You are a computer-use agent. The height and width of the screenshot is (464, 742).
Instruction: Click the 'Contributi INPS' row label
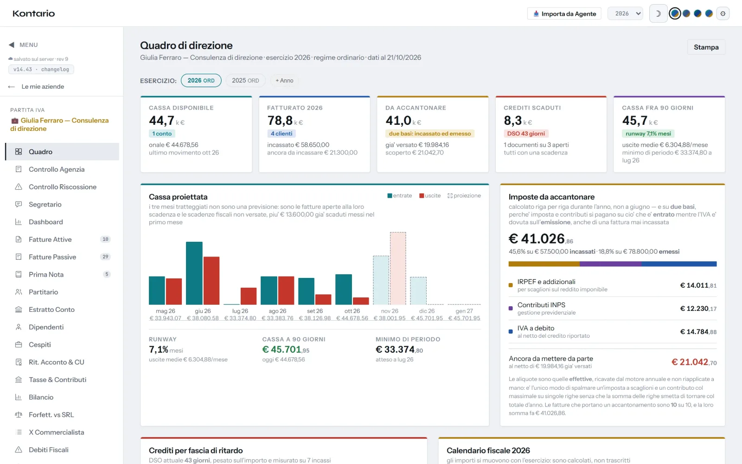[541, 305]
